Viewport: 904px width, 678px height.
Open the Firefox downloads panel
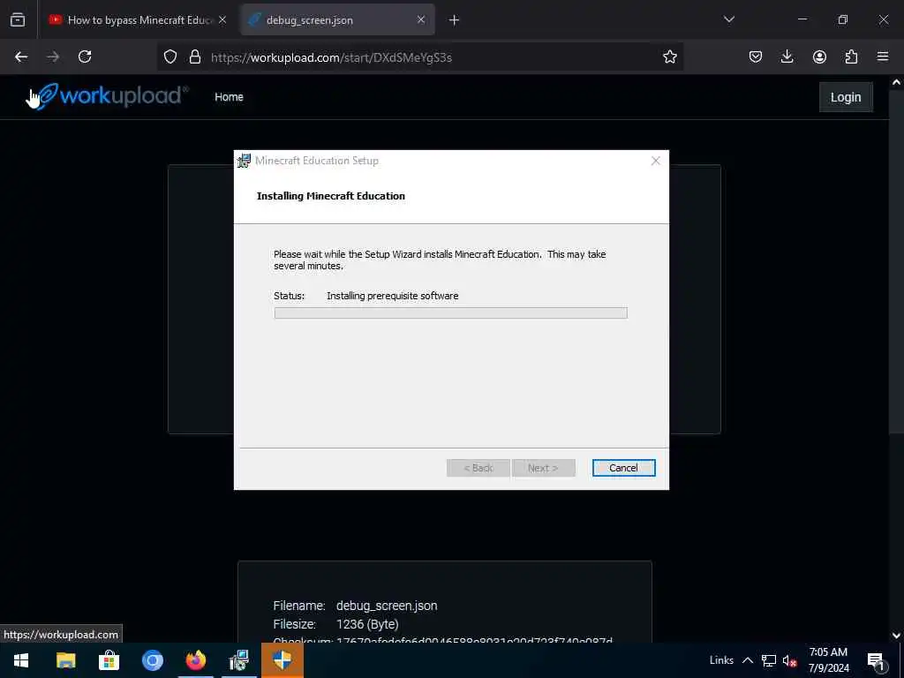click(787, 57)
